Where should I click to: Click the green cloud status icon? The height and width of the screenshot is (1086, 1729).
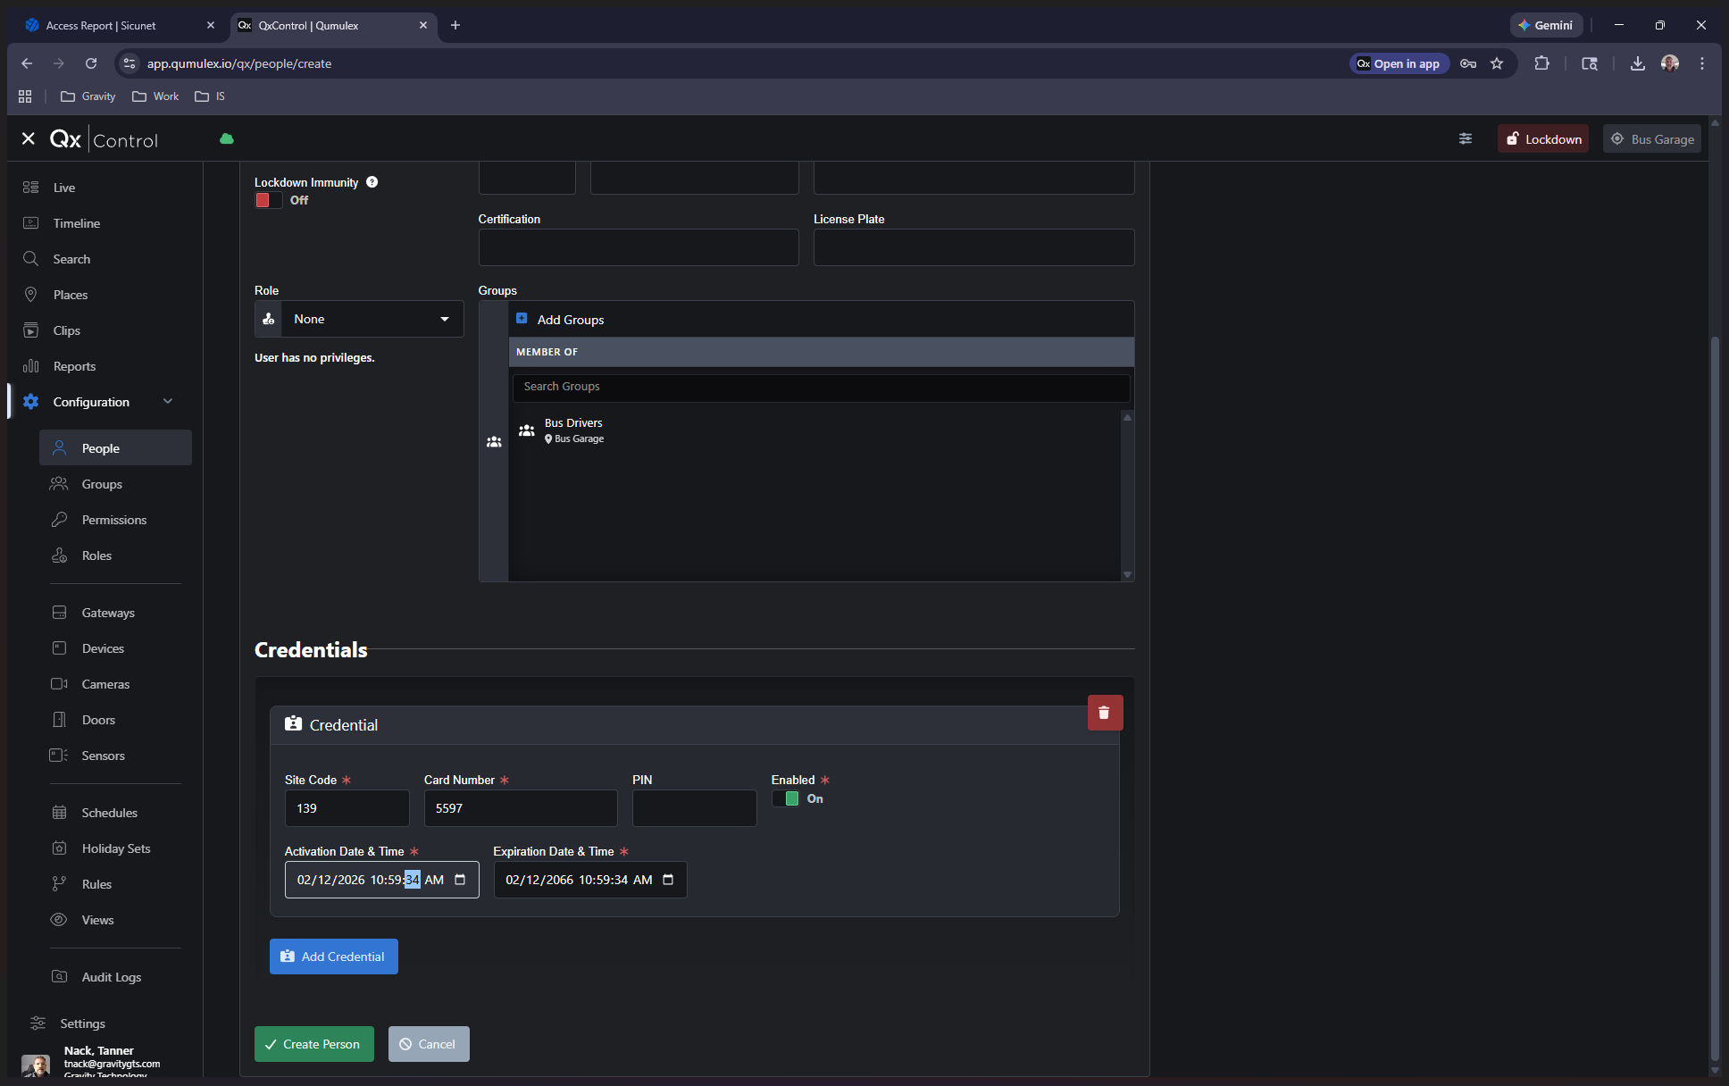[x=227, y=138]
